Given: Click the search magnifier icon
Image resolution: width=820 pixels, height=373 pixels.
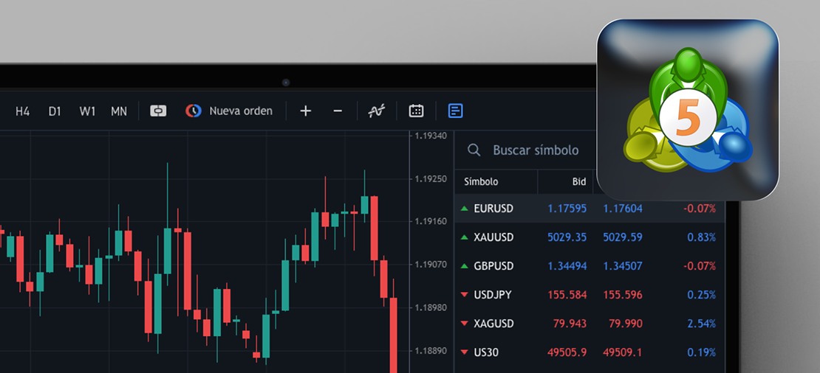Looking at the screenshot, I should pyautogui.click(x=474, y=150).
